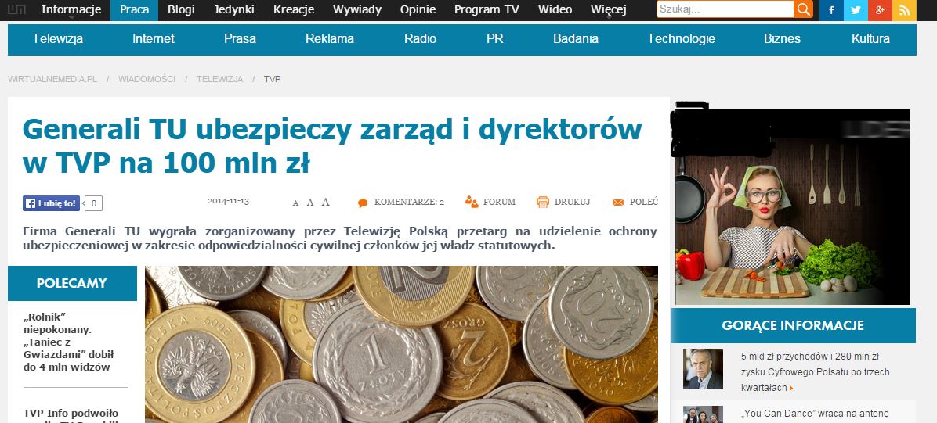The image size is (937, 423).
Task: Open the cooking woman advertisement banner
Action: pos(792,207)
